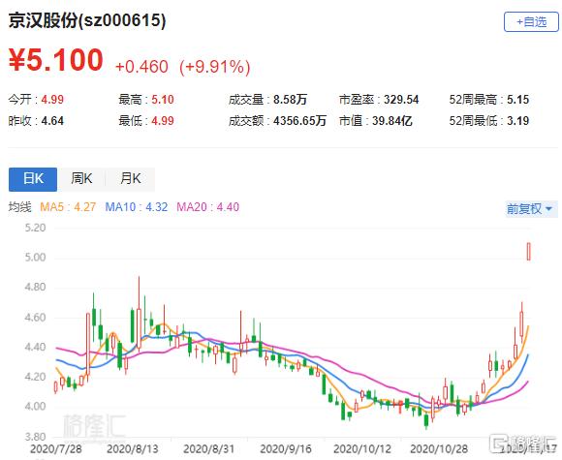
Task: Click the 今开 opening price 4.99
Action: click(52, 99)
